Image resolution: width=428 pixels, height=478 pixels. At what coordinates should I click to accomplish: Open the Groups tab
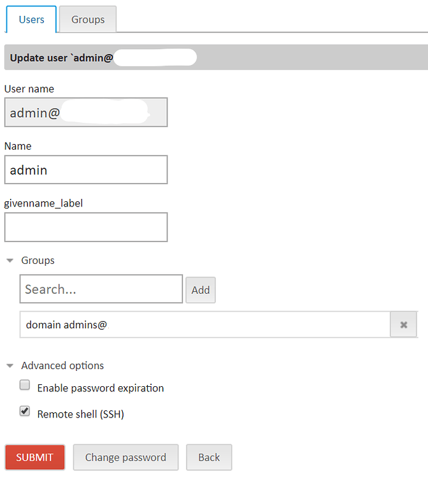coord(88,19)
